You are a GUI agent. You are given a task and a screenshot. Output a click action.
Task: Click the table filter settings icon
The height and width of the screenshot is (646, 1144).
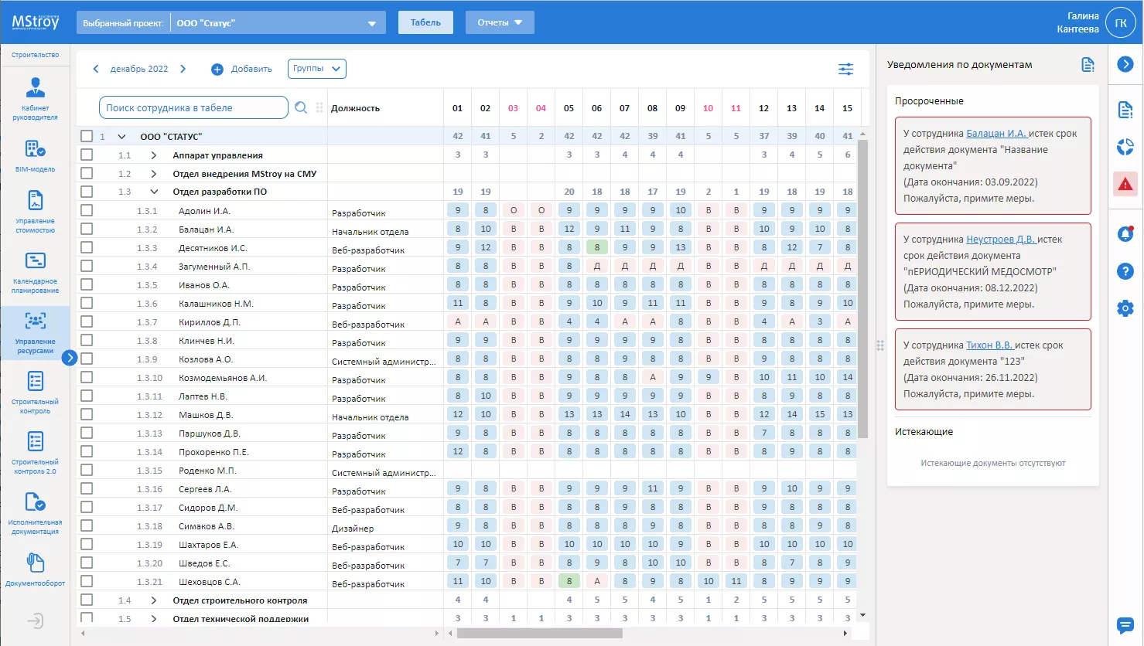pyautogui.click(x=845, y=70)
